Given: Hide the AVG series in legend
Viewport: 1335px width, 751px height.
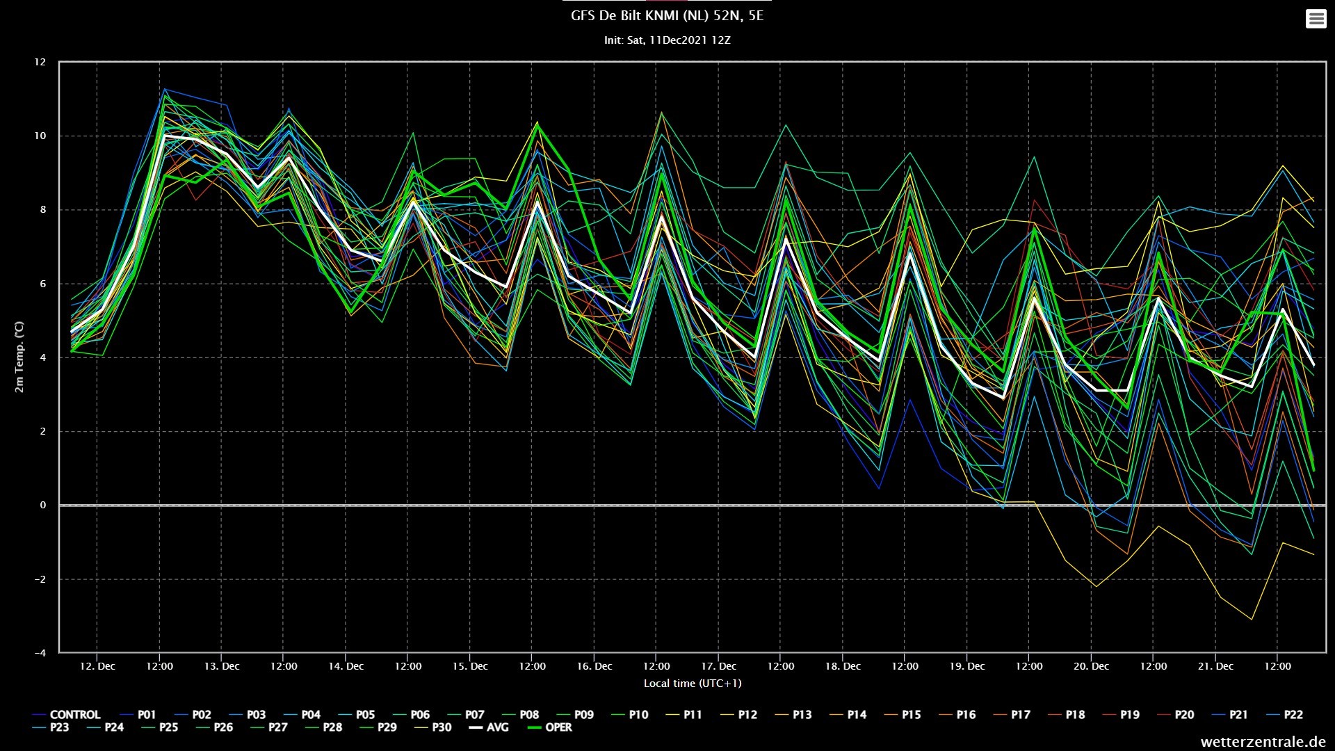Looking at the screenshot, I should tap(488, 727).
